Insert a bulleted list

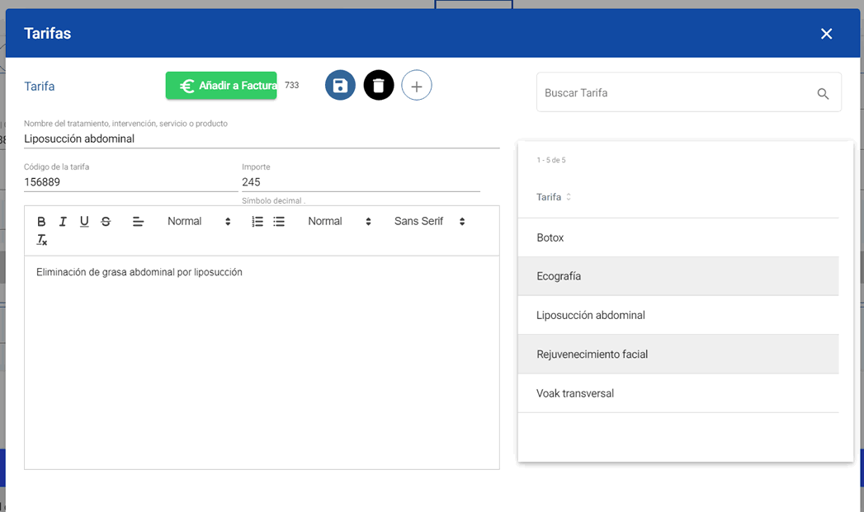[279, 222]
